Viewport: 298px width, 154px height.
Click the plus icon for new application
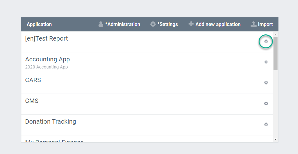coord(191,24)
